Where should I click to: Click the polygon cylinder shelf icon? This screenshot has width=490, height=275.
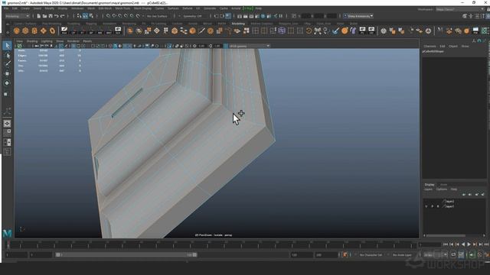[34, 31]
